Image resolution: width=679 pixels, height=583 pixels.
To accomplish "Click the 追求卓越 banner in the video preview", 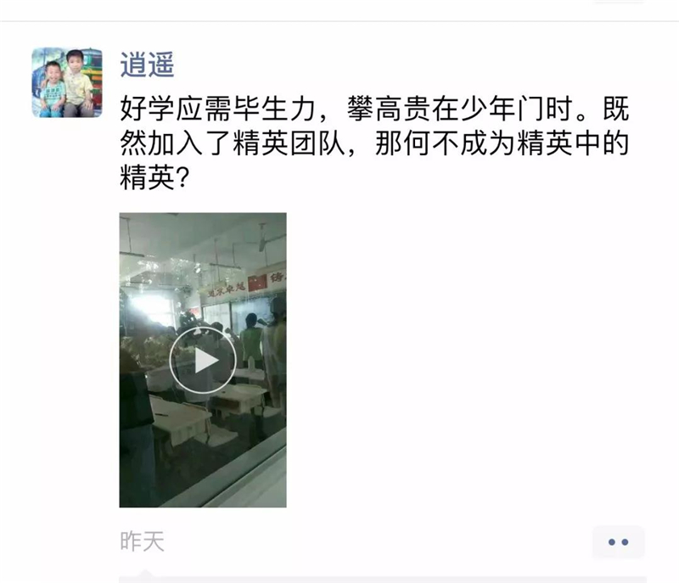I will (x=225, y=289).
